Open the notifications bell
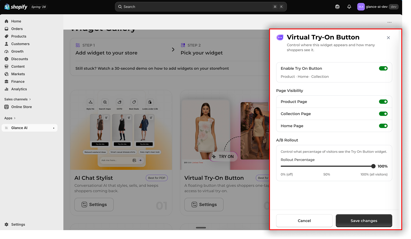This screenshot has width=411, height=239. 349,7
